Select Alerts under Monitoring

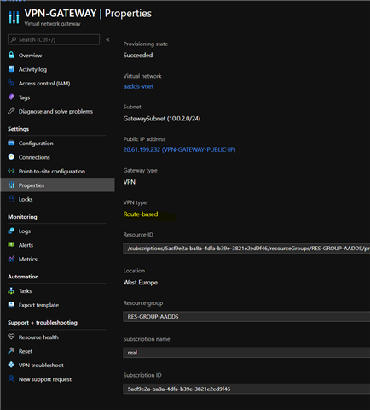coord(26,245)
